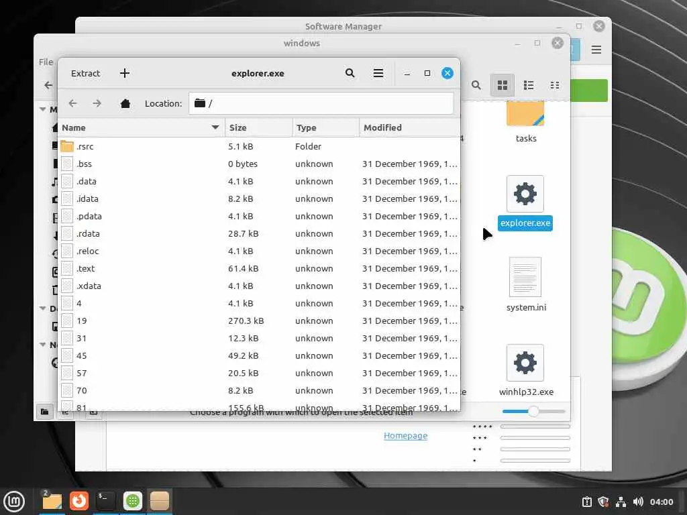This screenshot has height=515, width=687.
Task: Go back in the archive location history
Action: point(72,103)
